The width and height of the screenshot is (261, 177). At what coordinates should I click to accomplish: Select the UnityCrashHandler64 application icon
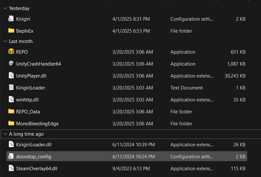[11, 64]
